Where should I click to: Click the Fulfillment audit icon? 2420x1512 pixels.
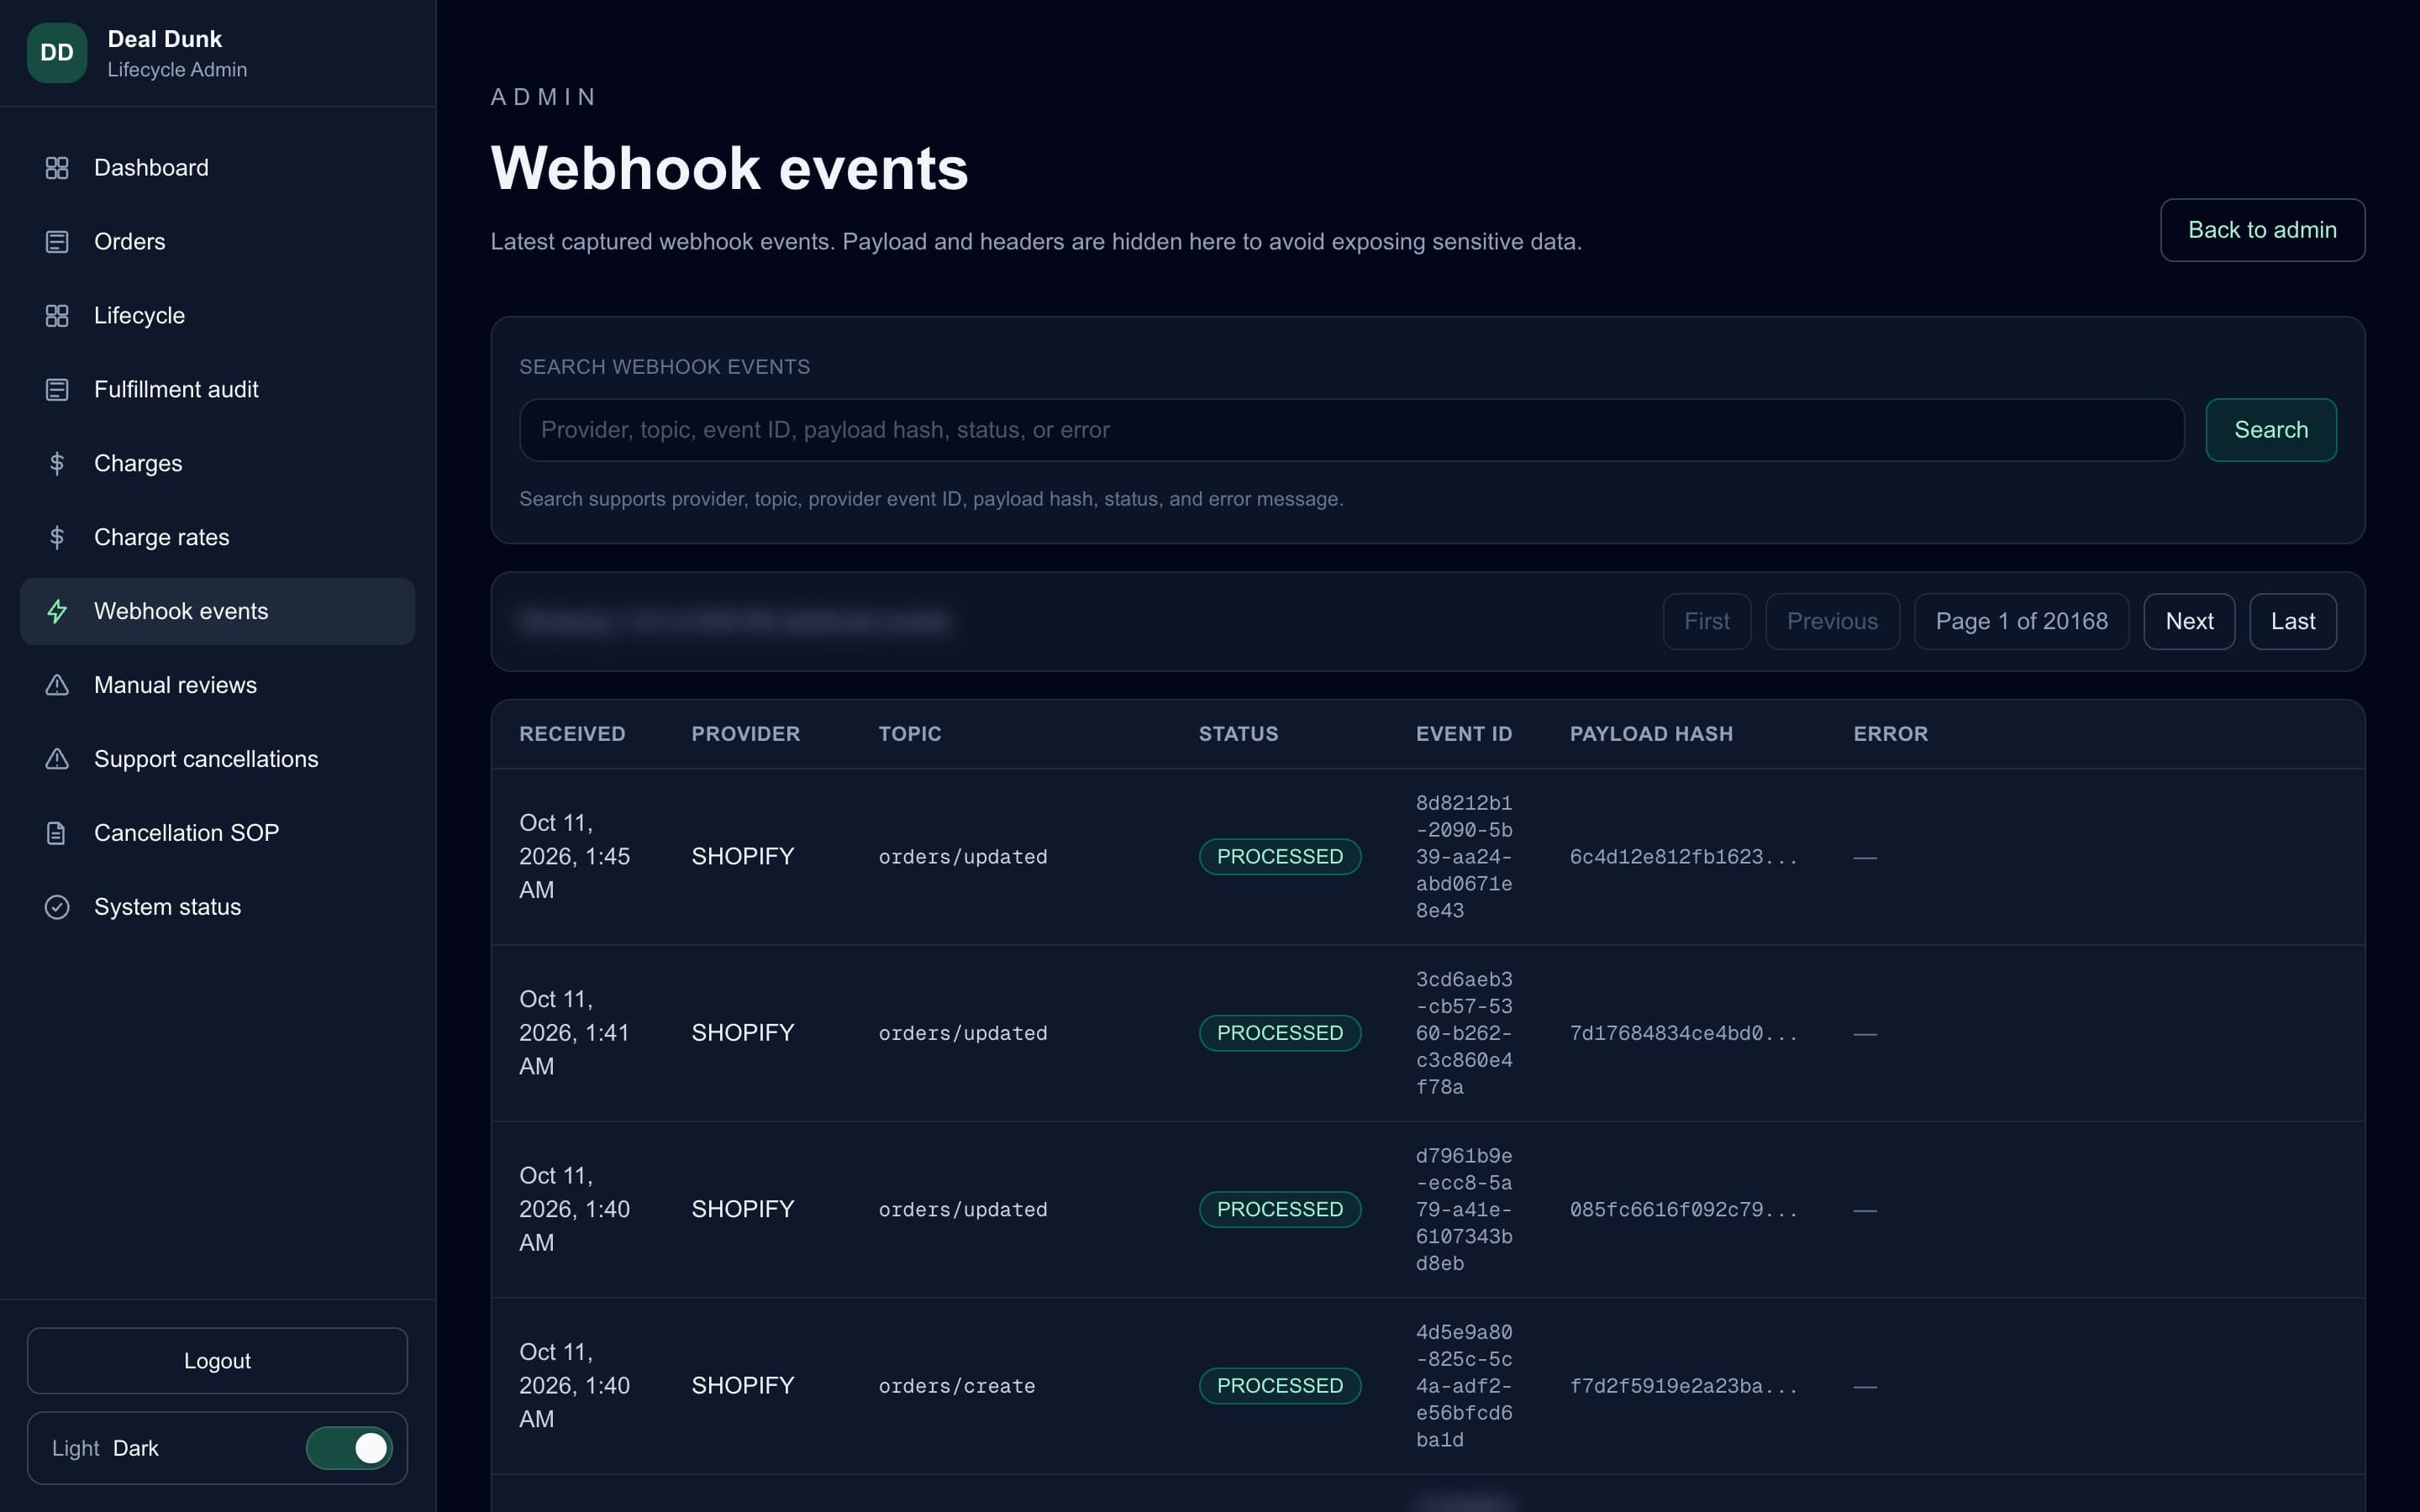(57, 390)
